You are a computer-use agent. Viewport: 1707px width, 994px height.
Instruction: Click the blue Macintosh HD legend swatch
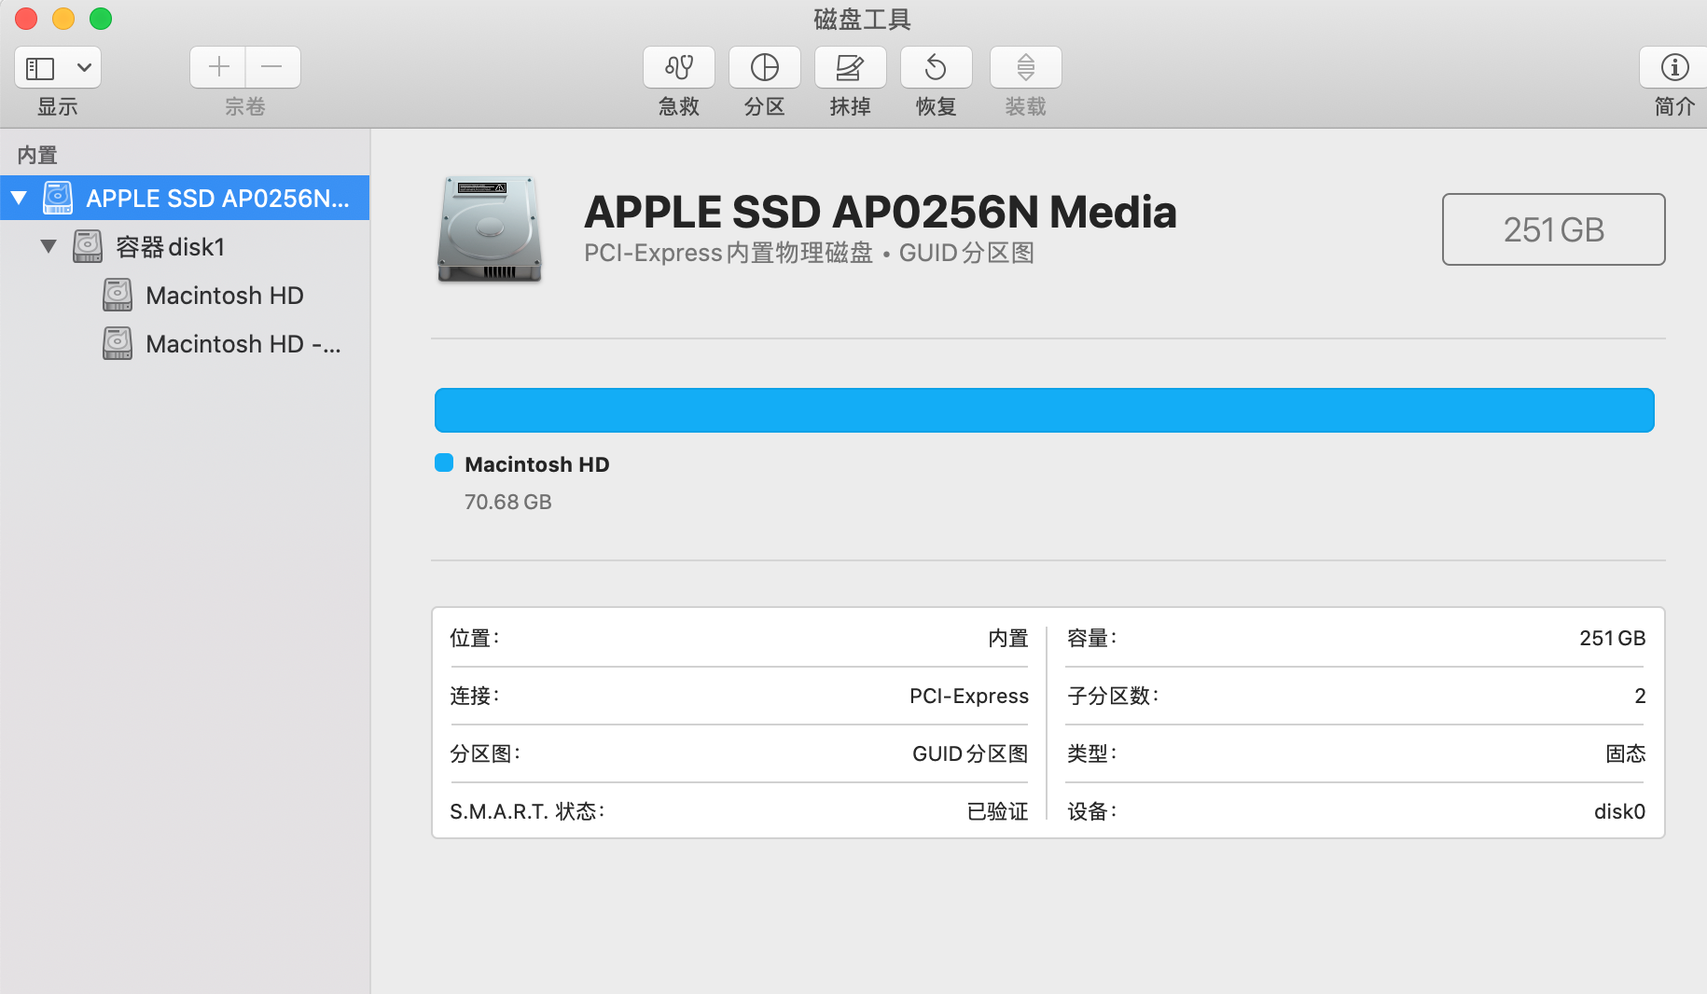point(444,463)
